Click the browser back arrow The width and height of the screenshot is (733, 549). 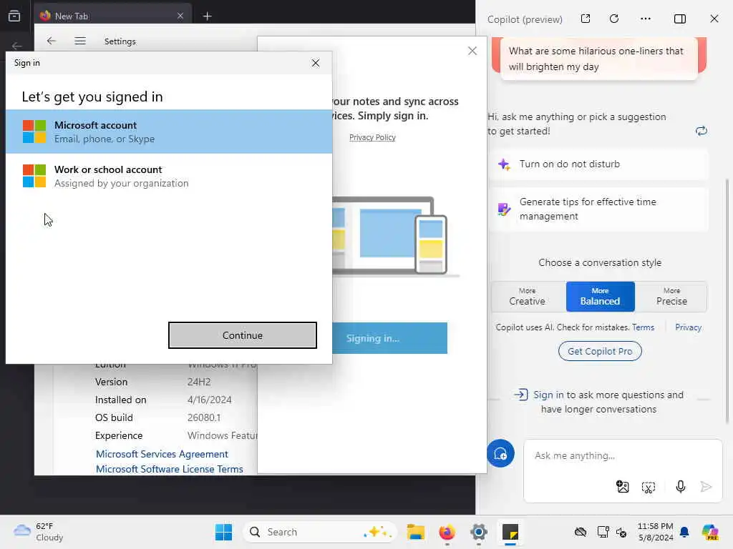point(17,46)
